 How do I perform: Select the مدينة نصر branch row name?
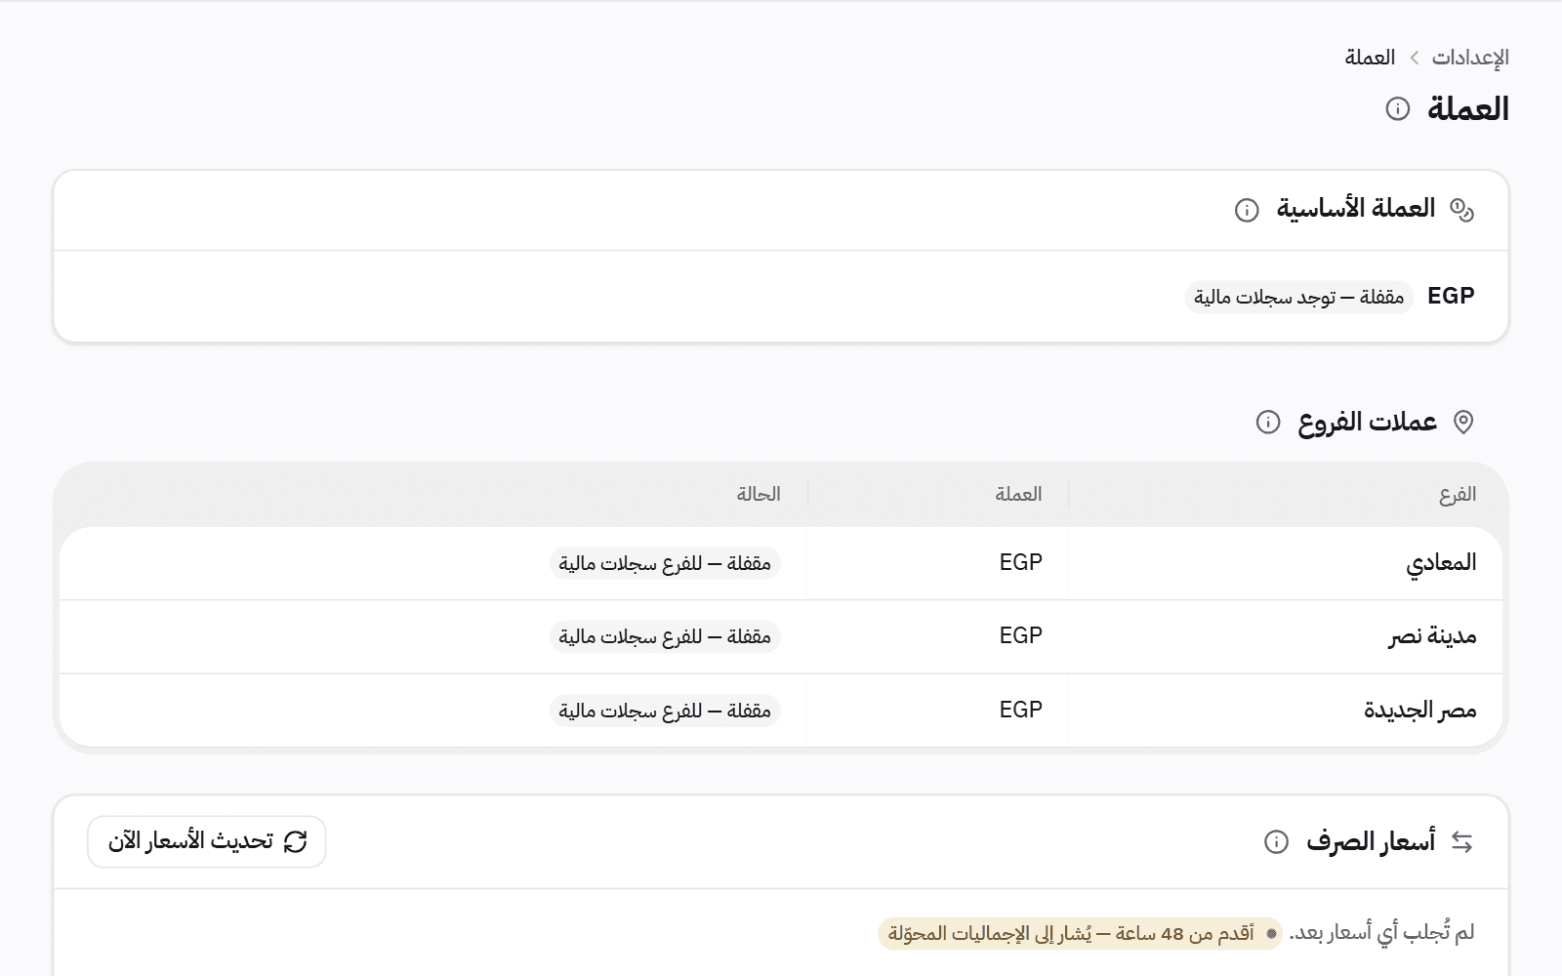click(1432, 636)
